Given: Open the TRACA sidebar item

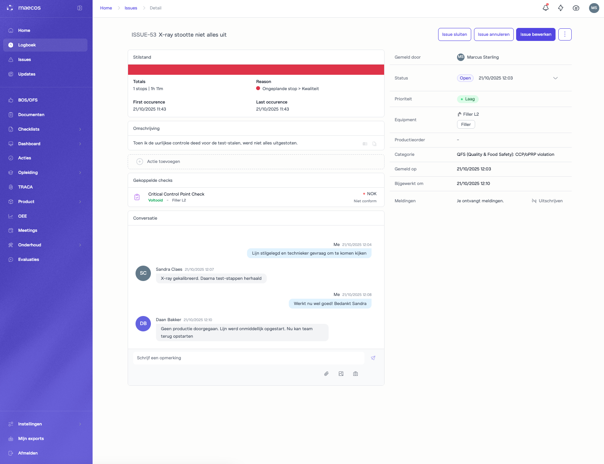Looking at the screenshot, I should coord(25,187).
